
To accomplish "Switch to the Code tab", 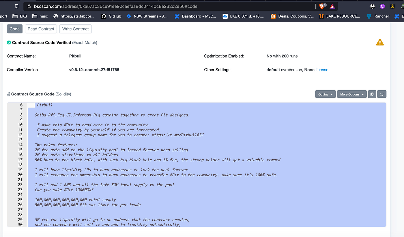I will coord(14,29).
